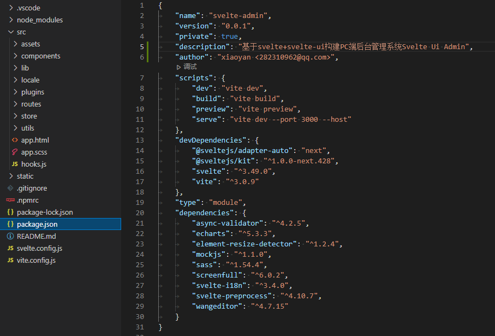Click the .npmrc npm file icon
This screenshot has height=336, width=495.
click(10, 200)
